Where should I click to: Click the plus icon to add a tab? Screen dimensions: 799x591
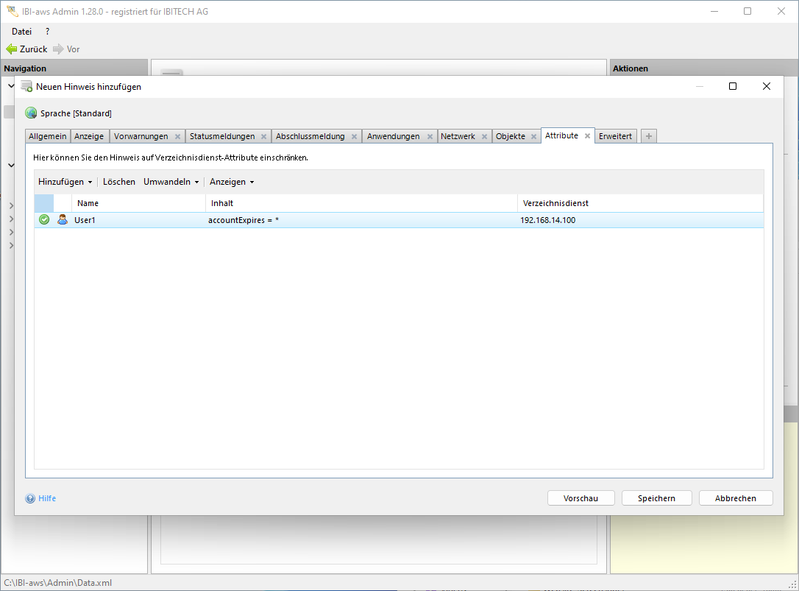point(648,136)
